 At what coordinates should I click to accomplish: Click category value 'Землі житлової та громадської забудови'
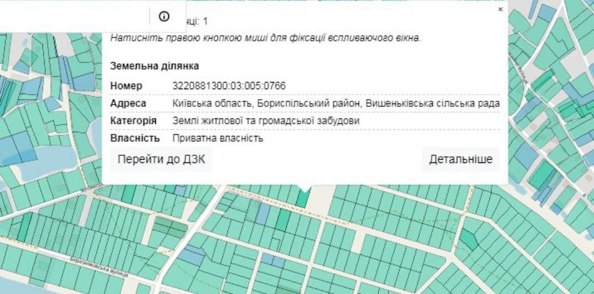coord(266,121)
